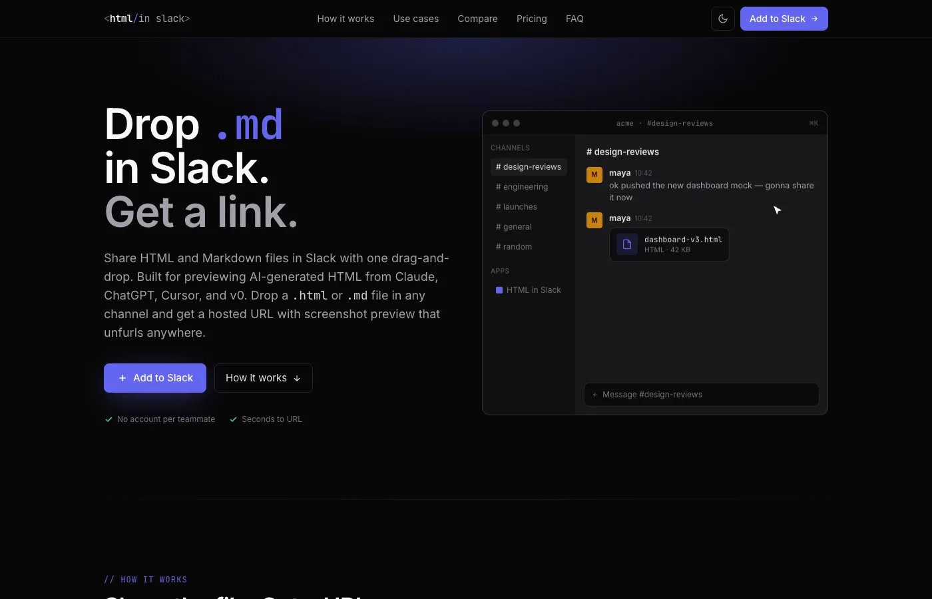932x599 pixels.
Task: Click the header Add to Slack button
Action: 784,19
